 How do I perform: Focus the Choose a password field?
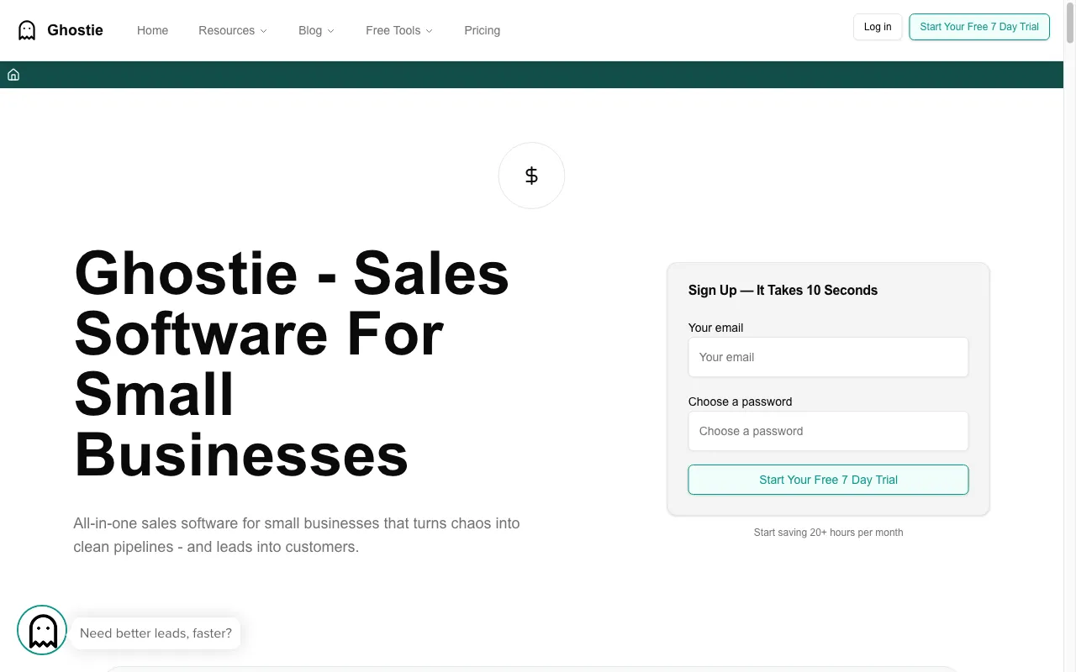pyautogui.click(x=828, y=431)
